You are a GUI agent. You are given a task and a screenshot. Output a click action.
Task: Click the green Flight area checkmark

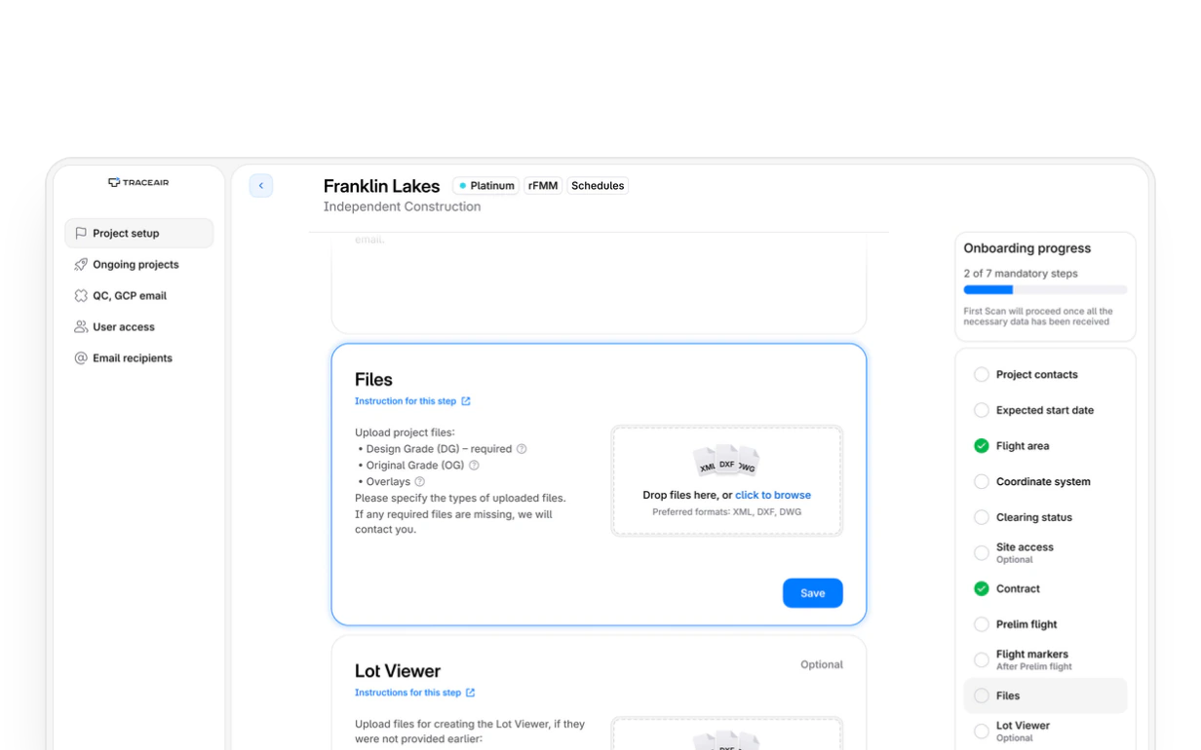coord(982,446)
